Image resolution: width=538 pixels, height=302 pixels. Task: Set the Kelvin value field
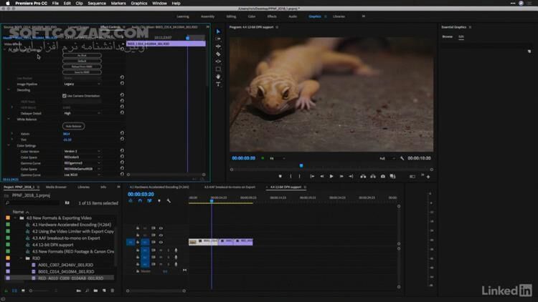pyautogui.click(x=67, y=134)
